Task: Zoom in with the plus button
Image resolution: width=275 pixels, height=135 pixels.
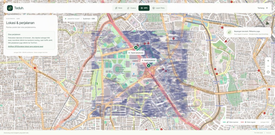Action: click(x=268, y=60)
